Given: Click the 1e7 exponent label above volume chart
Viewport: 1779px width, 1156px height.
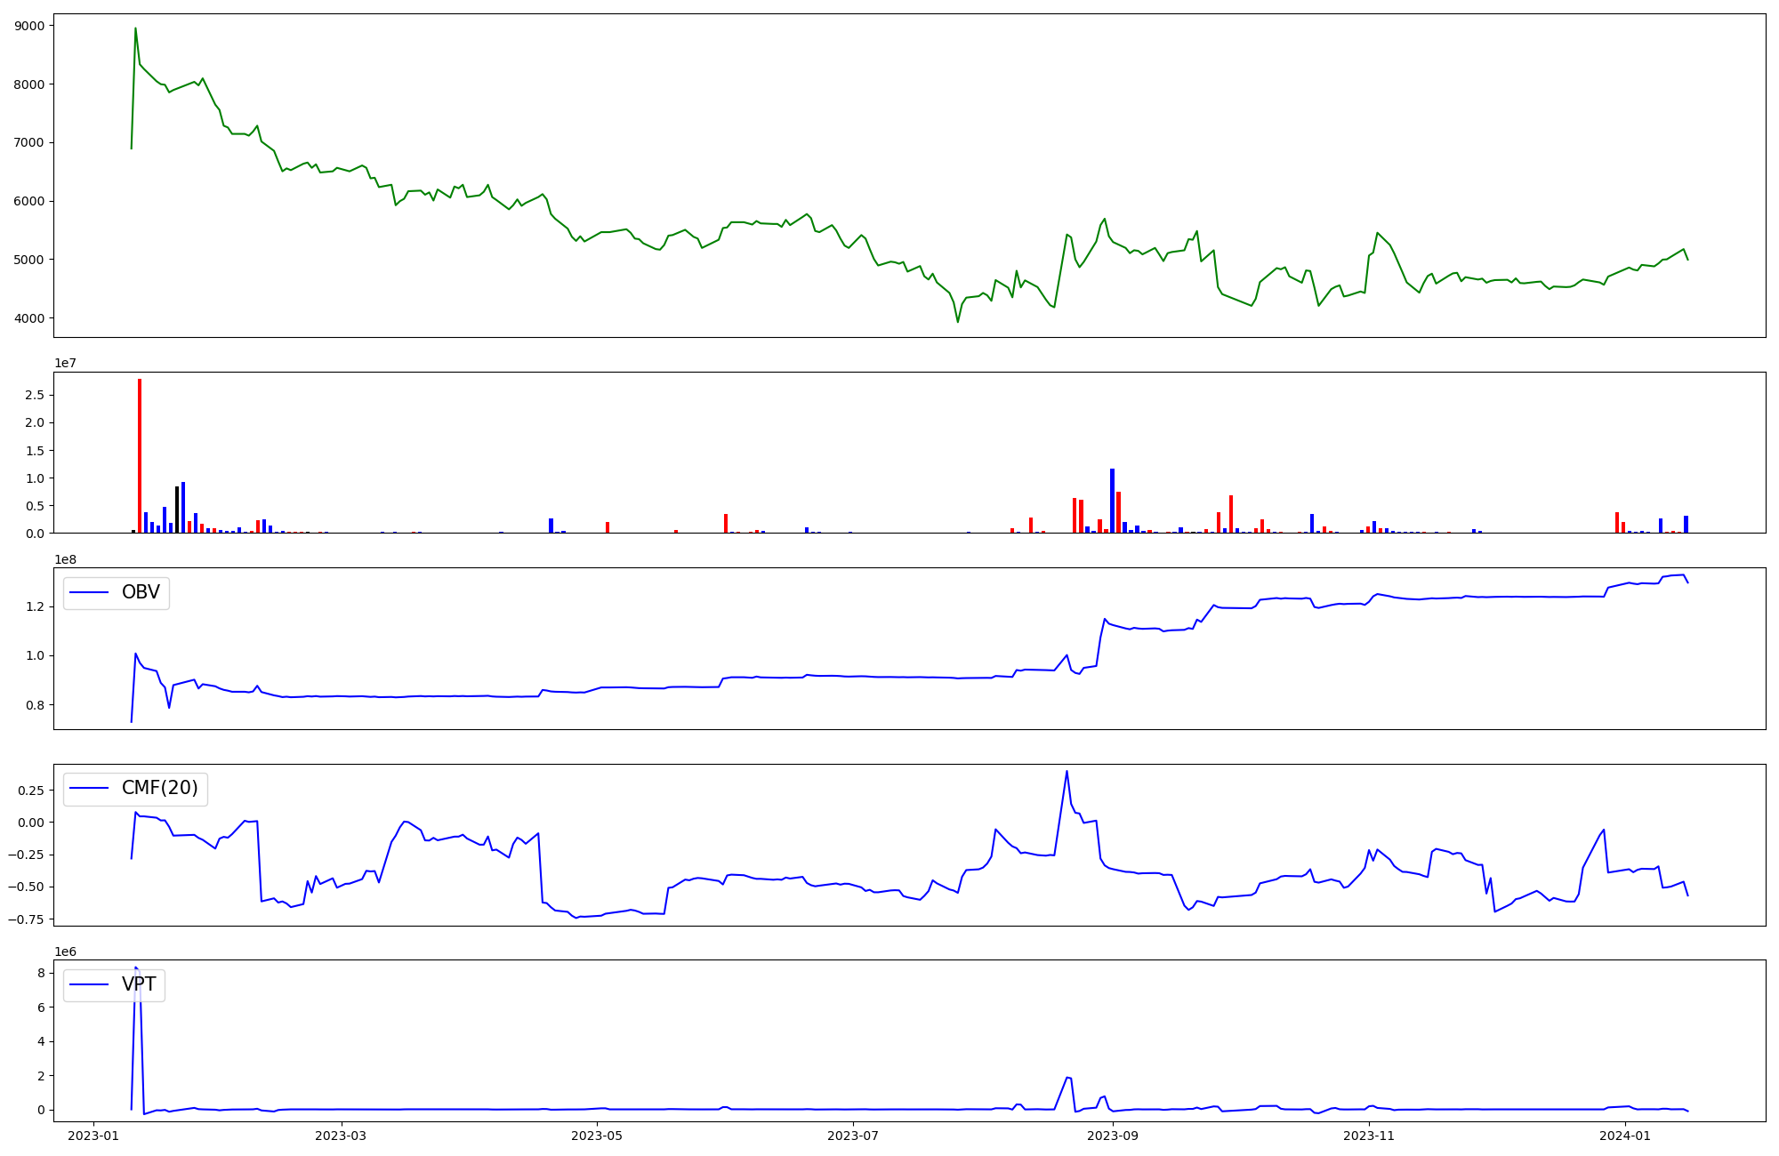Looking at the screenshot, I should (65, 363).
